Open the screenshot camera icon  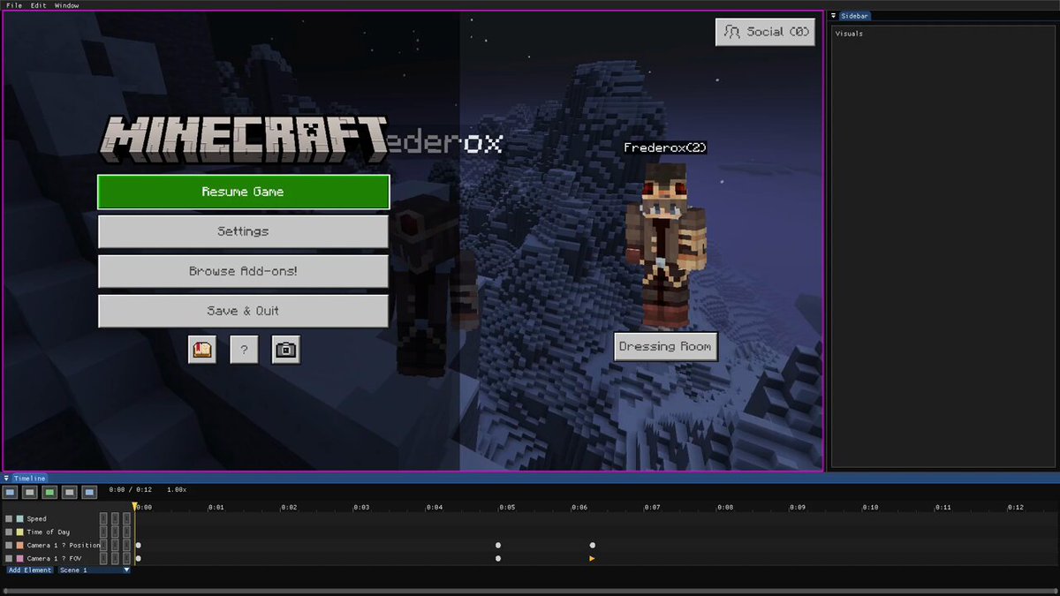285,350
